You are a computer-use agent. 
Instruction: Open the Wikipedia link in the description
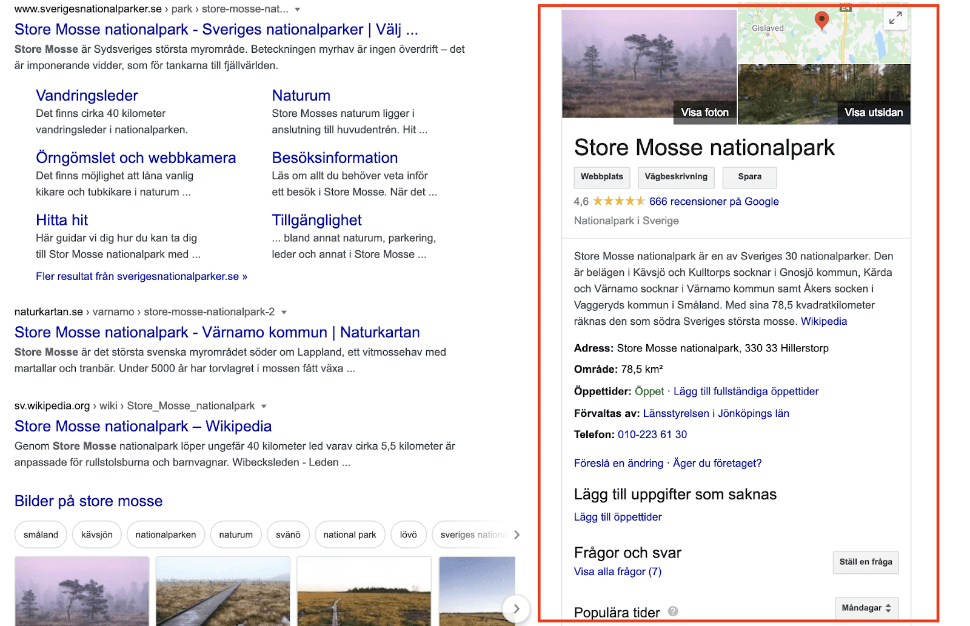coord(824,321)
